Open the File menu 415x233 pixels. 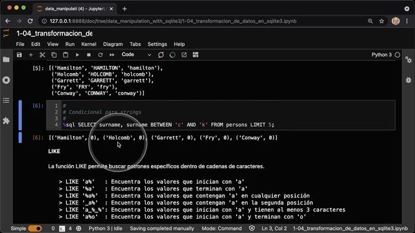point(20,44)
